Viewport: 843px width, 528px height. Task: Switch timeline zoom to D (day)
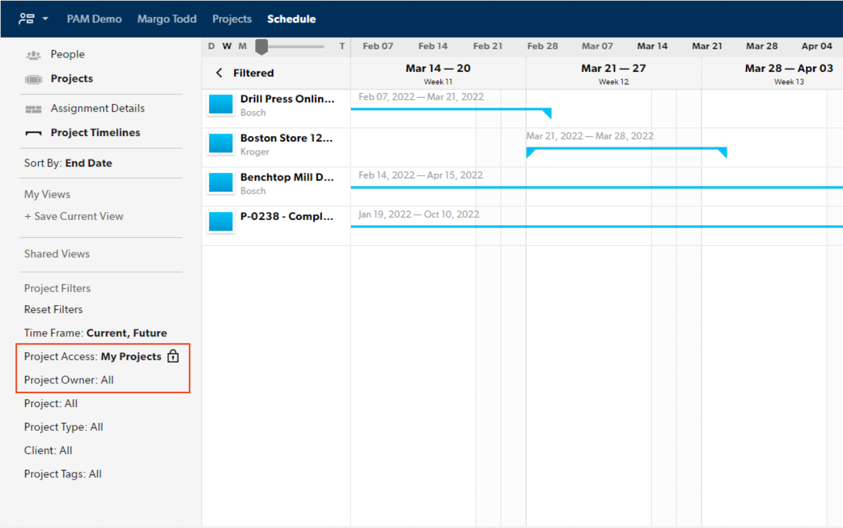tap(212, 46)
